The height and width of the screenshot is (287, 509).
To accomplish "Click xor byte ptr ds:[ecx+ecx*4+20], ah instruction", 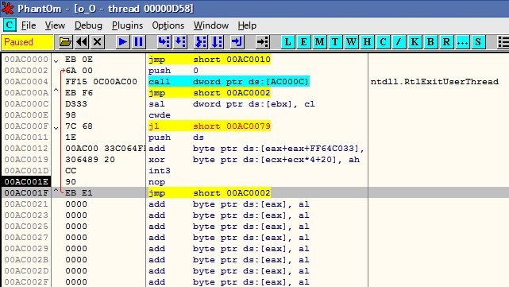I will (254, 160).
